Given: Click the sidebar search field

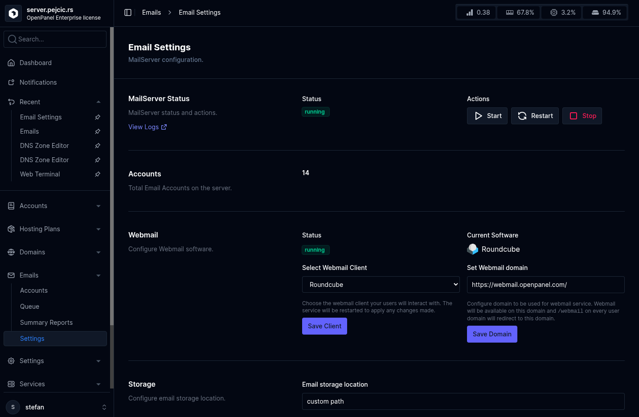Looking at the screenshot, I should click(55, 39).
